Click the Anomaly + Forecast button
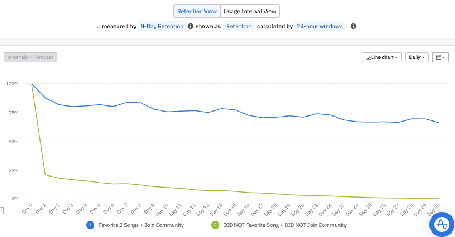 (31, 57)
